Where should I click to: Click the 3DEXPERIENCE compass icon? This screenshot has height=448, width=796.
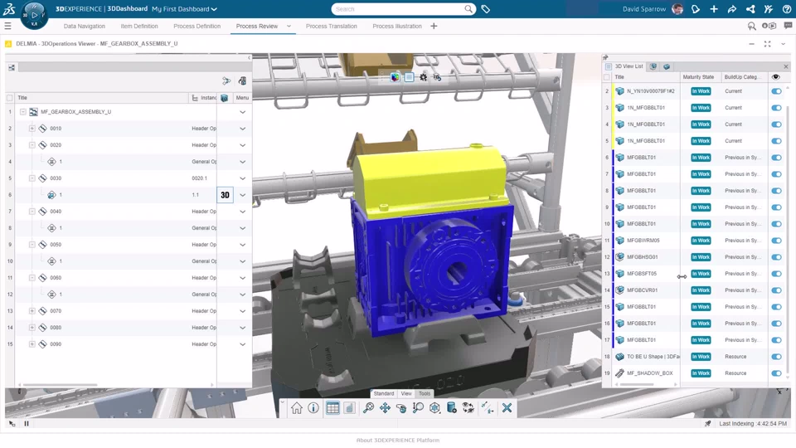click(34, 15)
